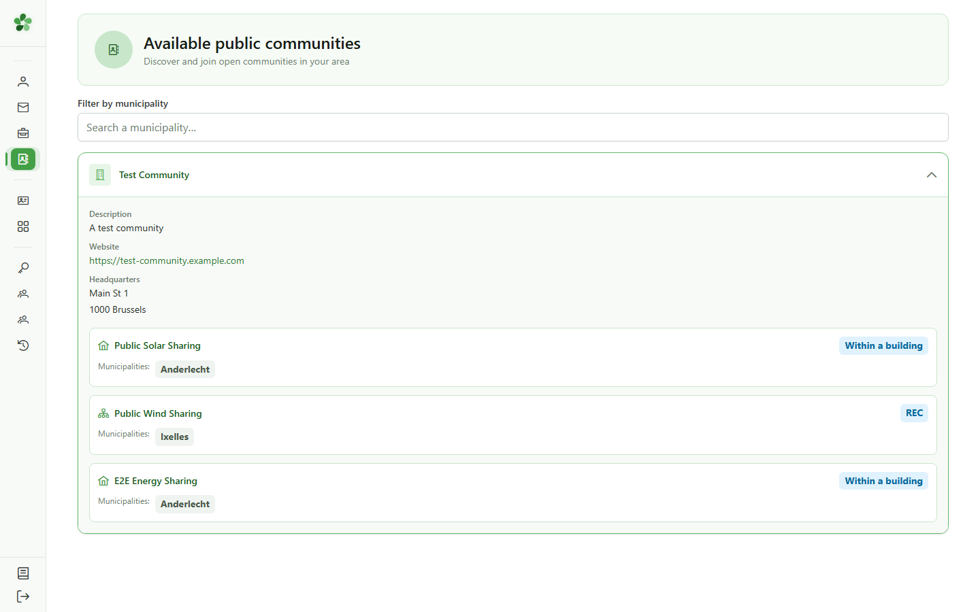Select the Public Solar Sharing title
The height and width of the screenshot is (612, 980).
tap(157, 345)
